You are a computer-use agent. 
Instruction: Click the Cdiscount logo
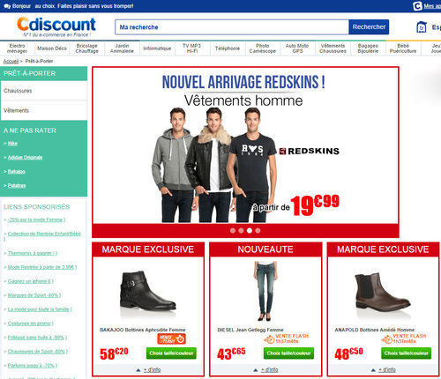56,25
